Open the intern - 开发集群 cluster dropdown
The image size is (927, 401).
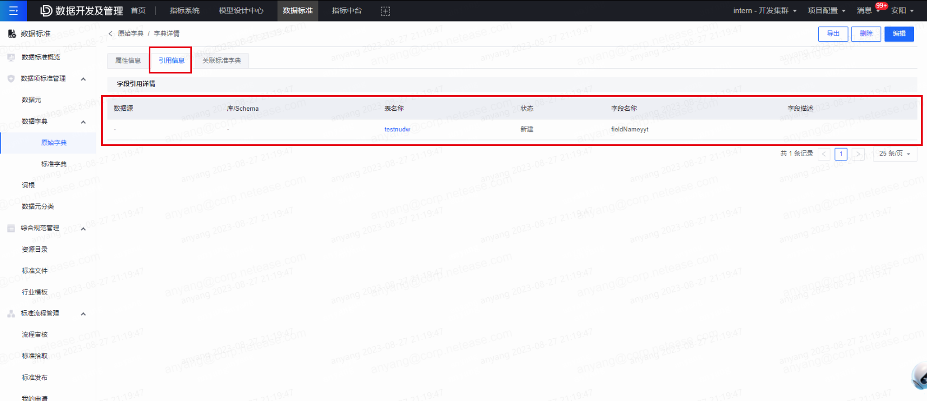765,11
